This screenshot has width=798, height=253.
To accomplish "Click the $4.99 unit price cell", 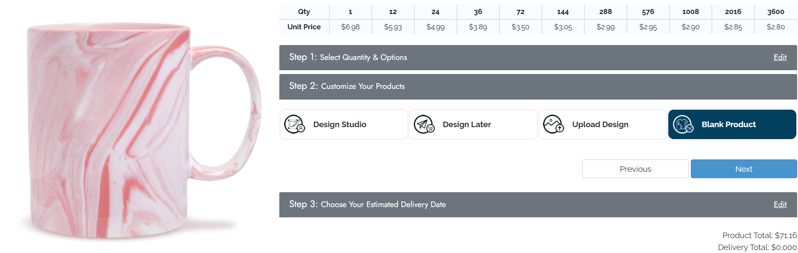I will tap(435, 27).
